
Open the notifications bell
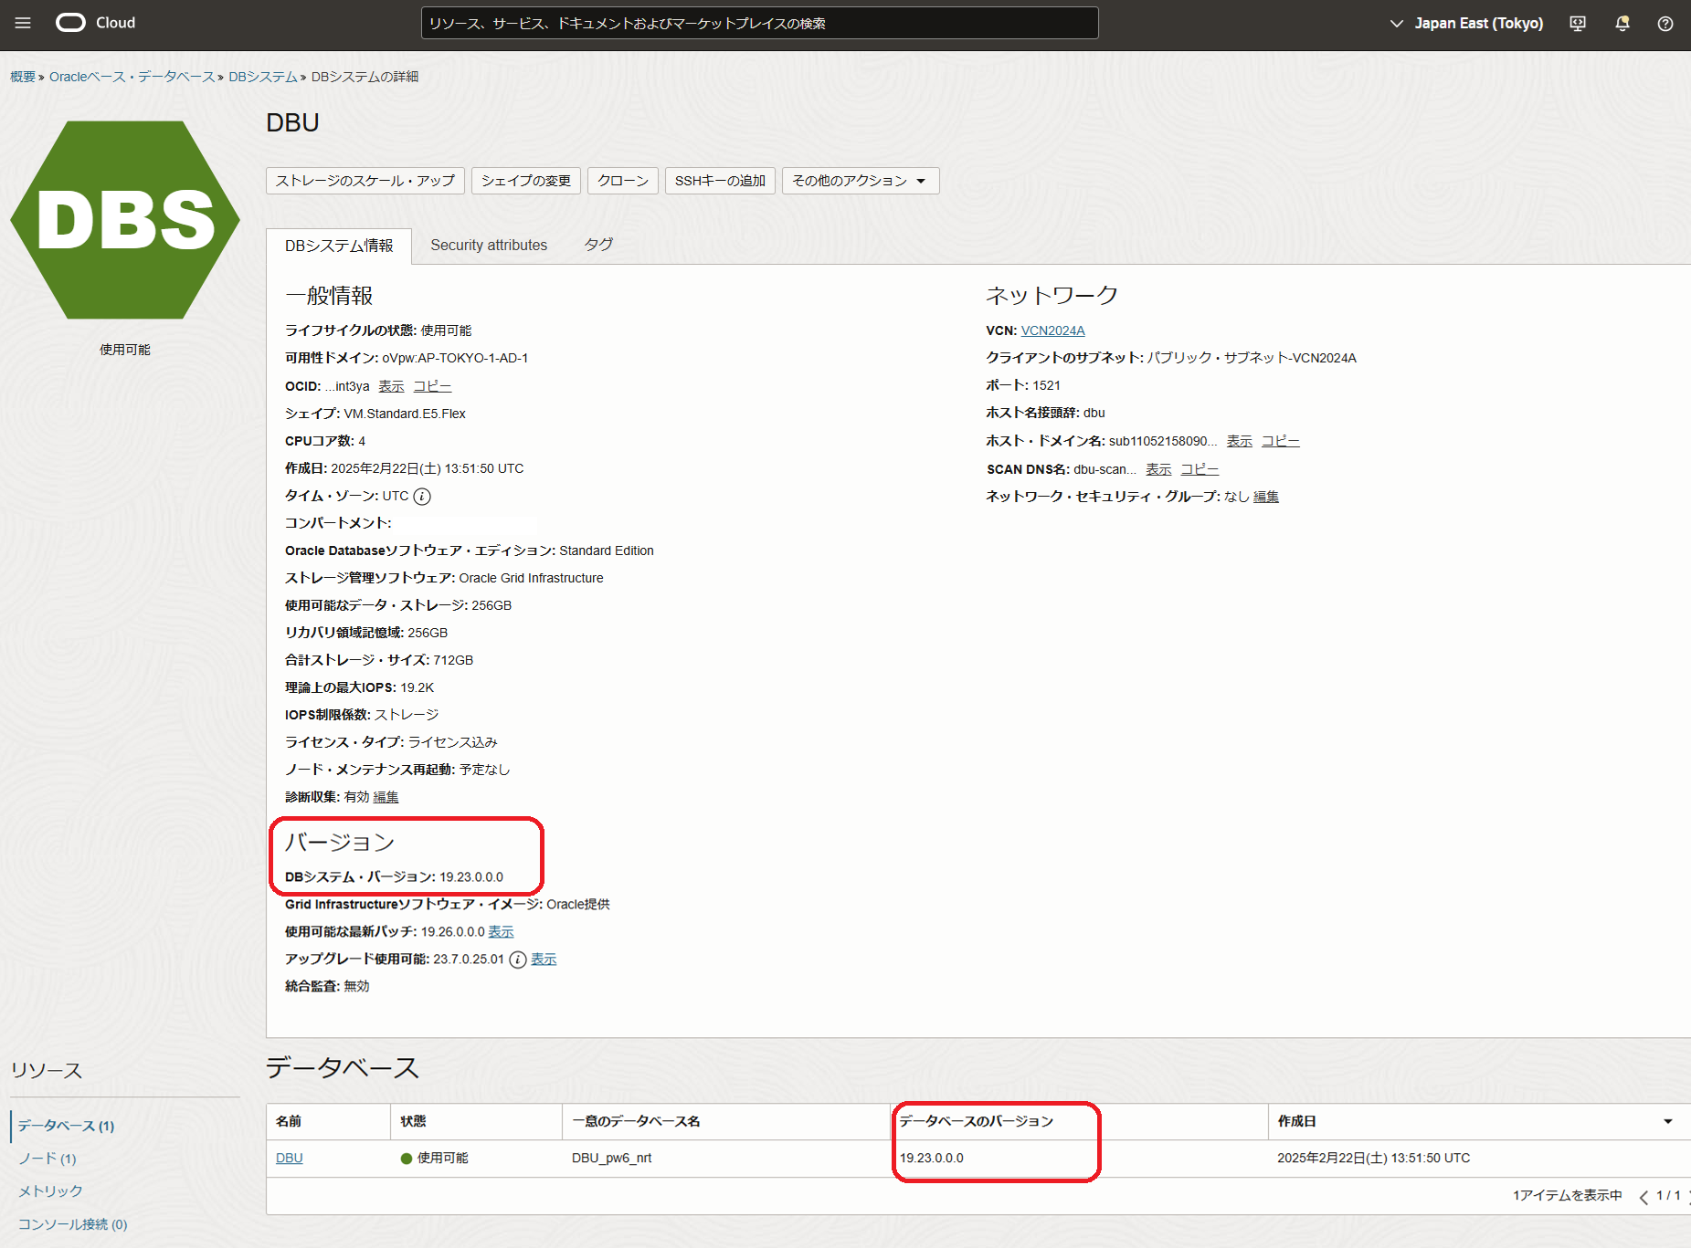(x=1622, y=24)
